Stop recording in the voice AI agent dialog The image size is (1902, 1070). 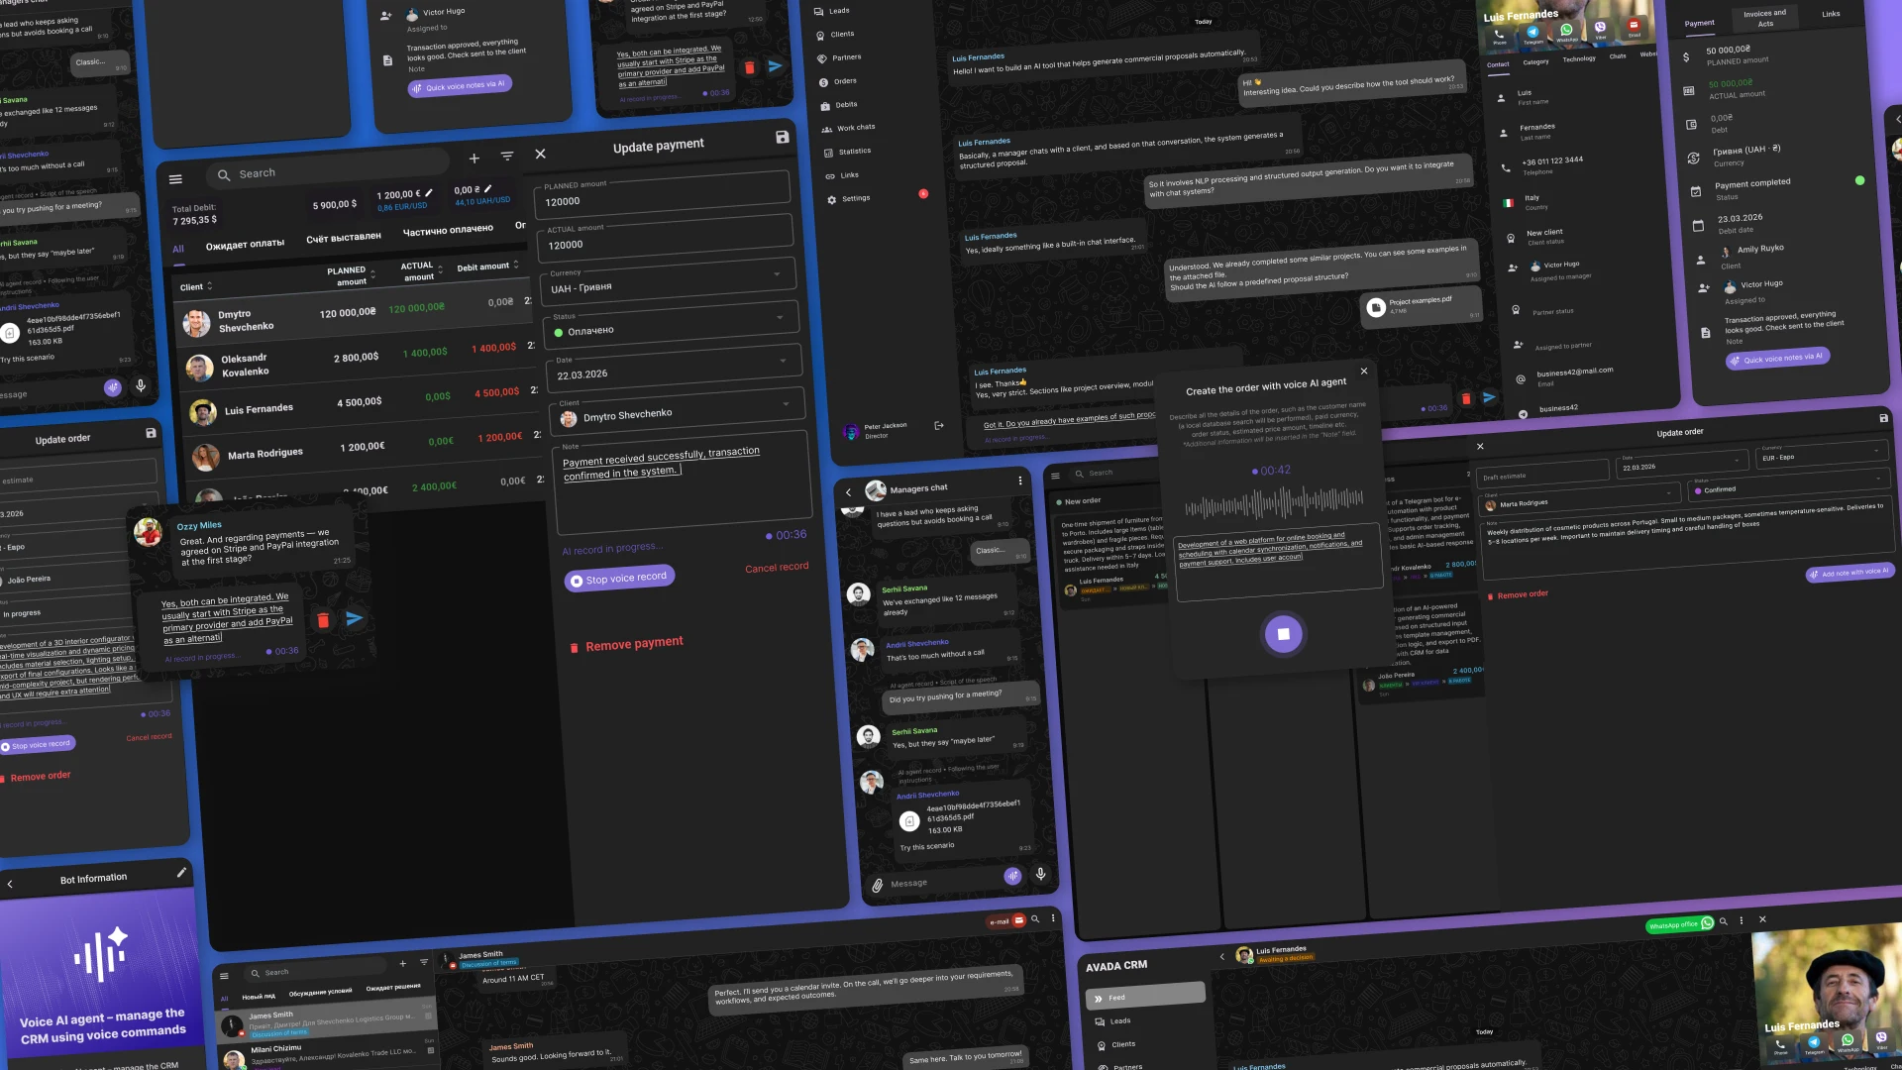click(x=1284, y=634)
